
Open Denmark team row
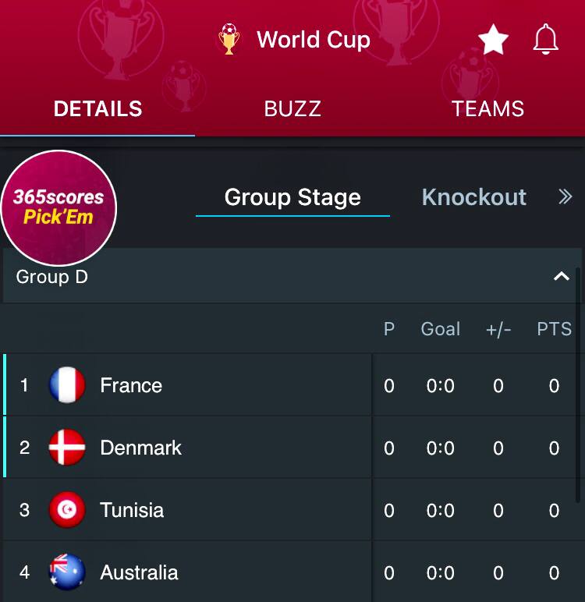pyautogui.click(x=140, y=448)
